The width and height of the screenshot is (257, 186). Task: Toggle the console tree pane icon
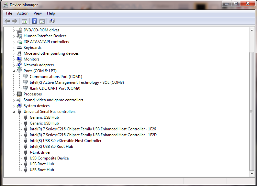tap(24, 21)
